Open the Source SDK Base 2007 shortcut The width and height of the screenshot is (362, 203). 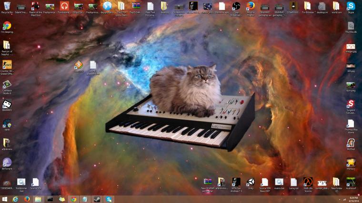click(x=265, y=184)
